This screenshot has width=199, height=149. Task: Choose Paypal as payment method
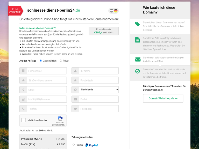pos(74,145)
